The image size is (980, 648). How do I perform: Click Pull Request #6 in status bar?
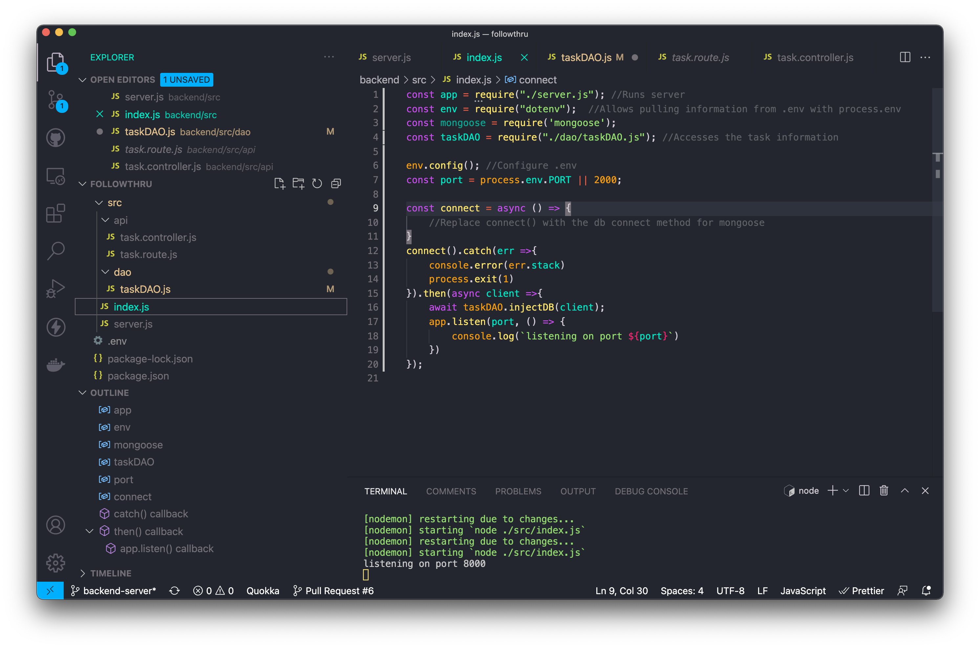333,591
